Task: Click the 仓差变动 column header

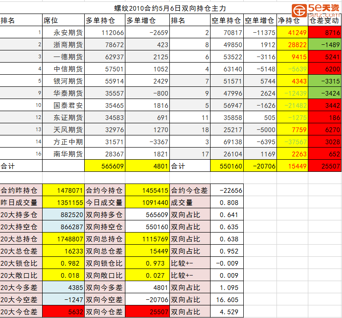Action: [325, 20]
